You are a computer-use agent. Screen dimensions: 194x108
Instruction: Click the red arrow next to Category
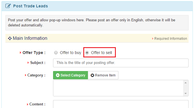(25, 75)
